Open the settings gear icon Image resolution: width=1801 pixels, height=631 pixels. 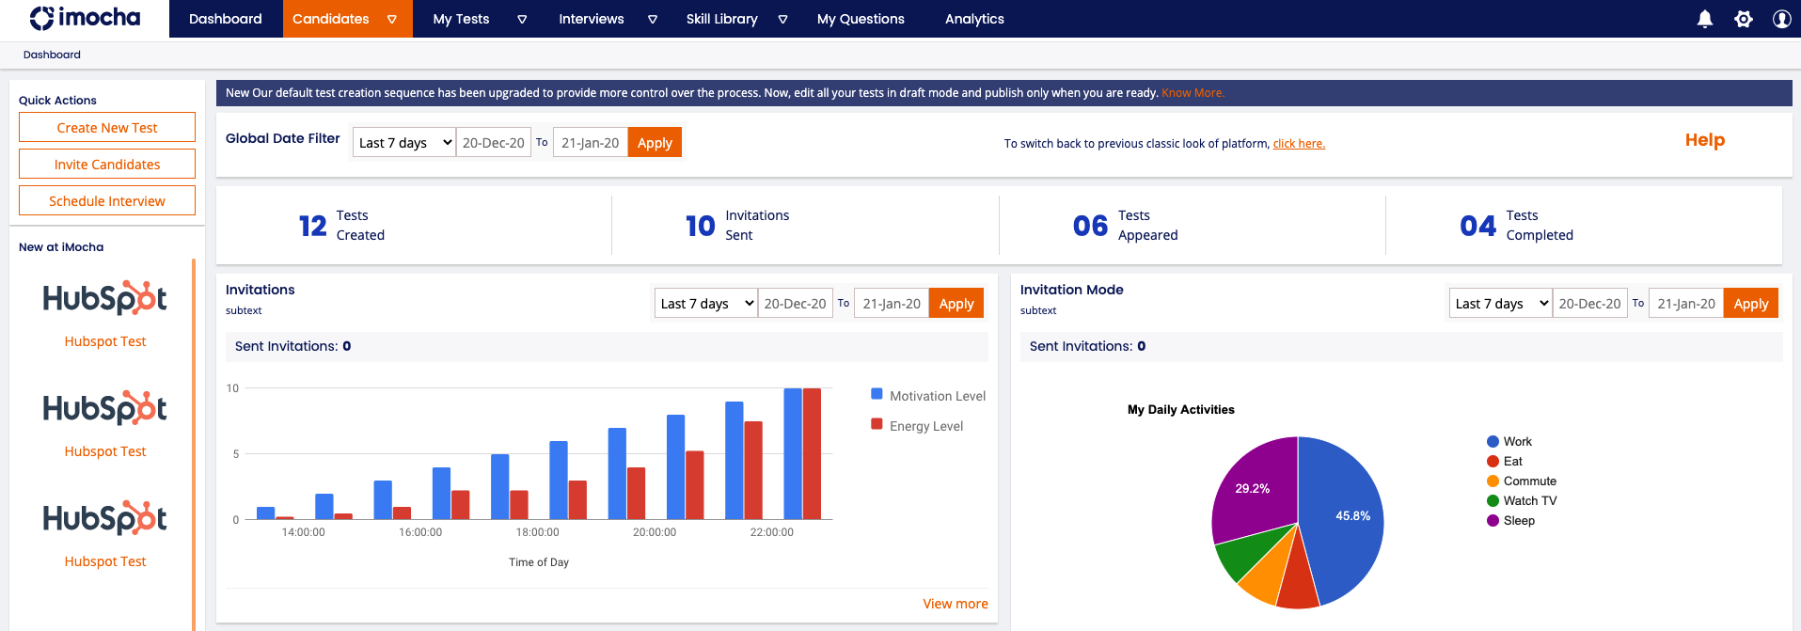click(x=1743, y=19)
